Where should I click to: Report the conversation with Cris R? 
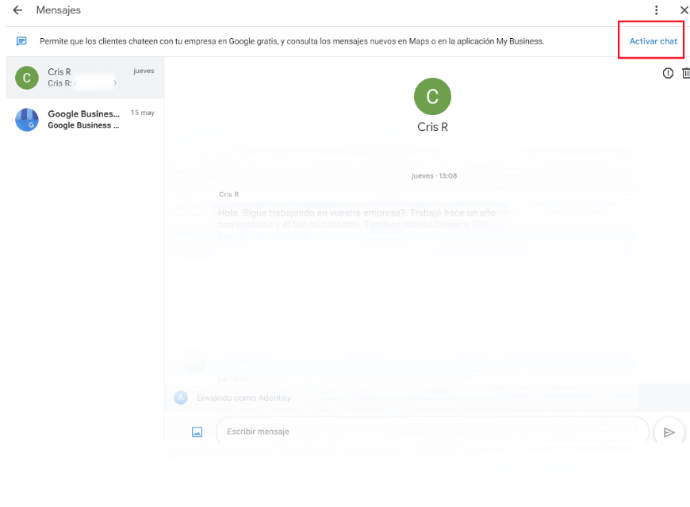(x=668, y=72)
